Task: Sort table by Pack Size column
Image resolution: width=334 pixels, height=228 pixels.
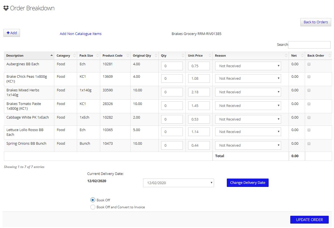Action: [x=89, y=56]
